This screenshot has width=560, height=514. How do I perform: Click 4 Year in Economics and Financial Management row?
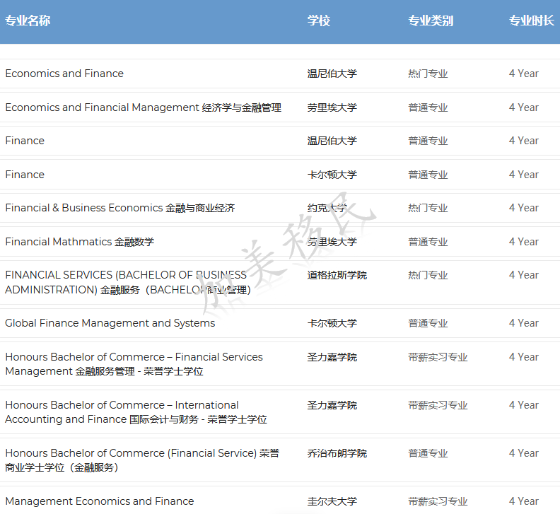point(523,107)
